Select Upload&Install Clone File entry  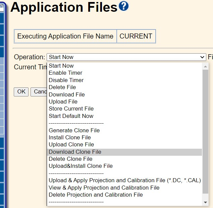click(81, 166)
